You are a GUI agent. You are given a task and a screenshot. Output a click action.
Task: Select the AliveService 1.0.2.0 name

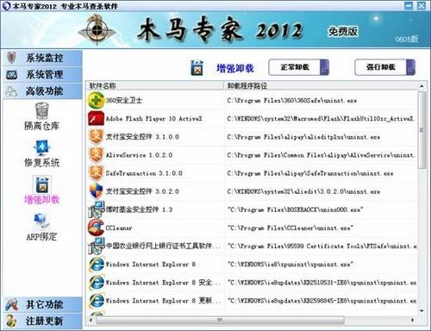pyautogui.click(x=139, y=155)
